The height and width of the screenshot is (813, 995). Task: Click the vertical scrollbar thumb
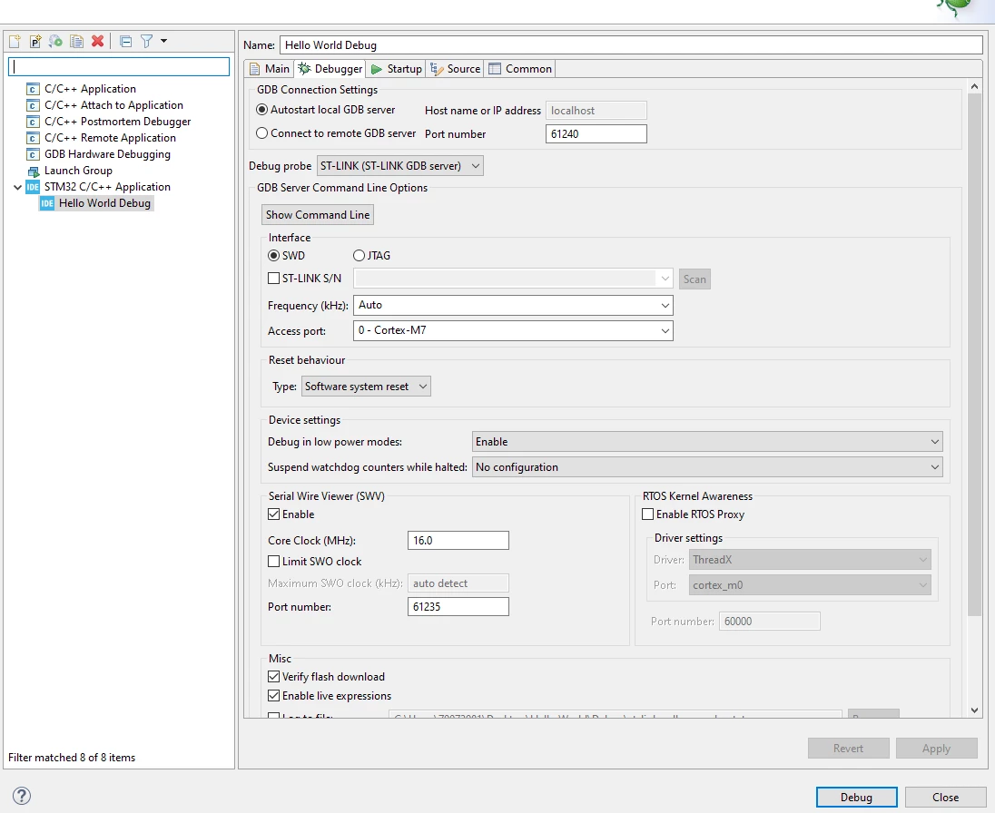[975, 354]
